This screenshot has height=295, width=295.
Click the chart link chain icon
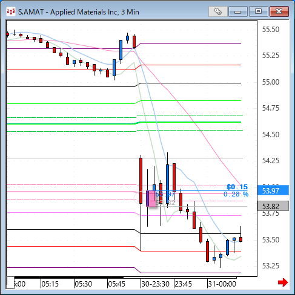pyautogui.click(x=217, y=11)
